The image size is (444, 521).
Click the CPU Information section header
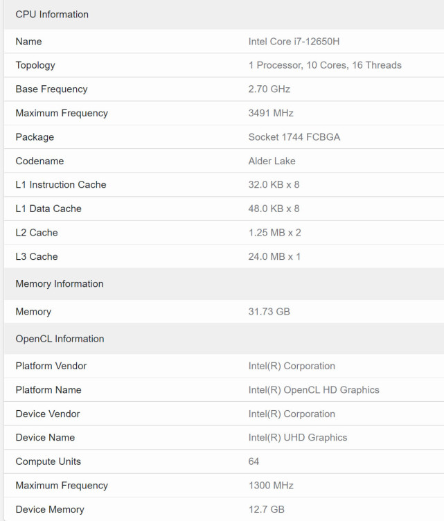coord(52,15)
